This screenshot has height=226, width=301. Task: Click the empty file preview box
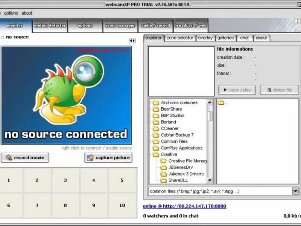[x=181, y=71]
